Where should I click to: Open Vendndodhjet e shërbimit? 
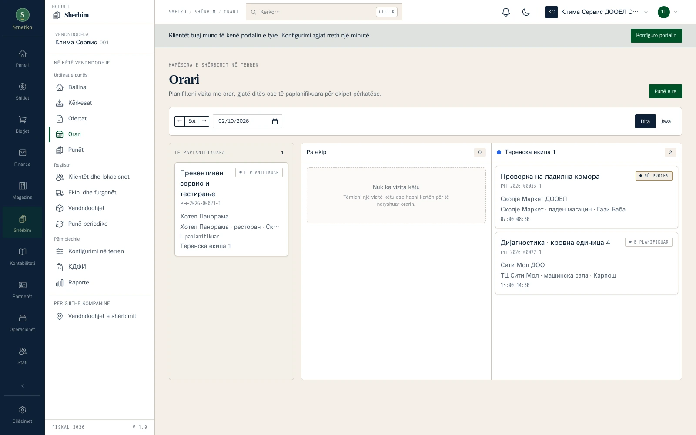coord(100,316)
